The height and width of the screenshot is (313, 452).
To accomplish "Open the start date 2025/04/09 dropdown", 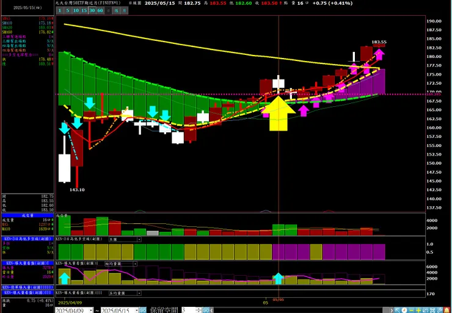I will tap(91, 311).
